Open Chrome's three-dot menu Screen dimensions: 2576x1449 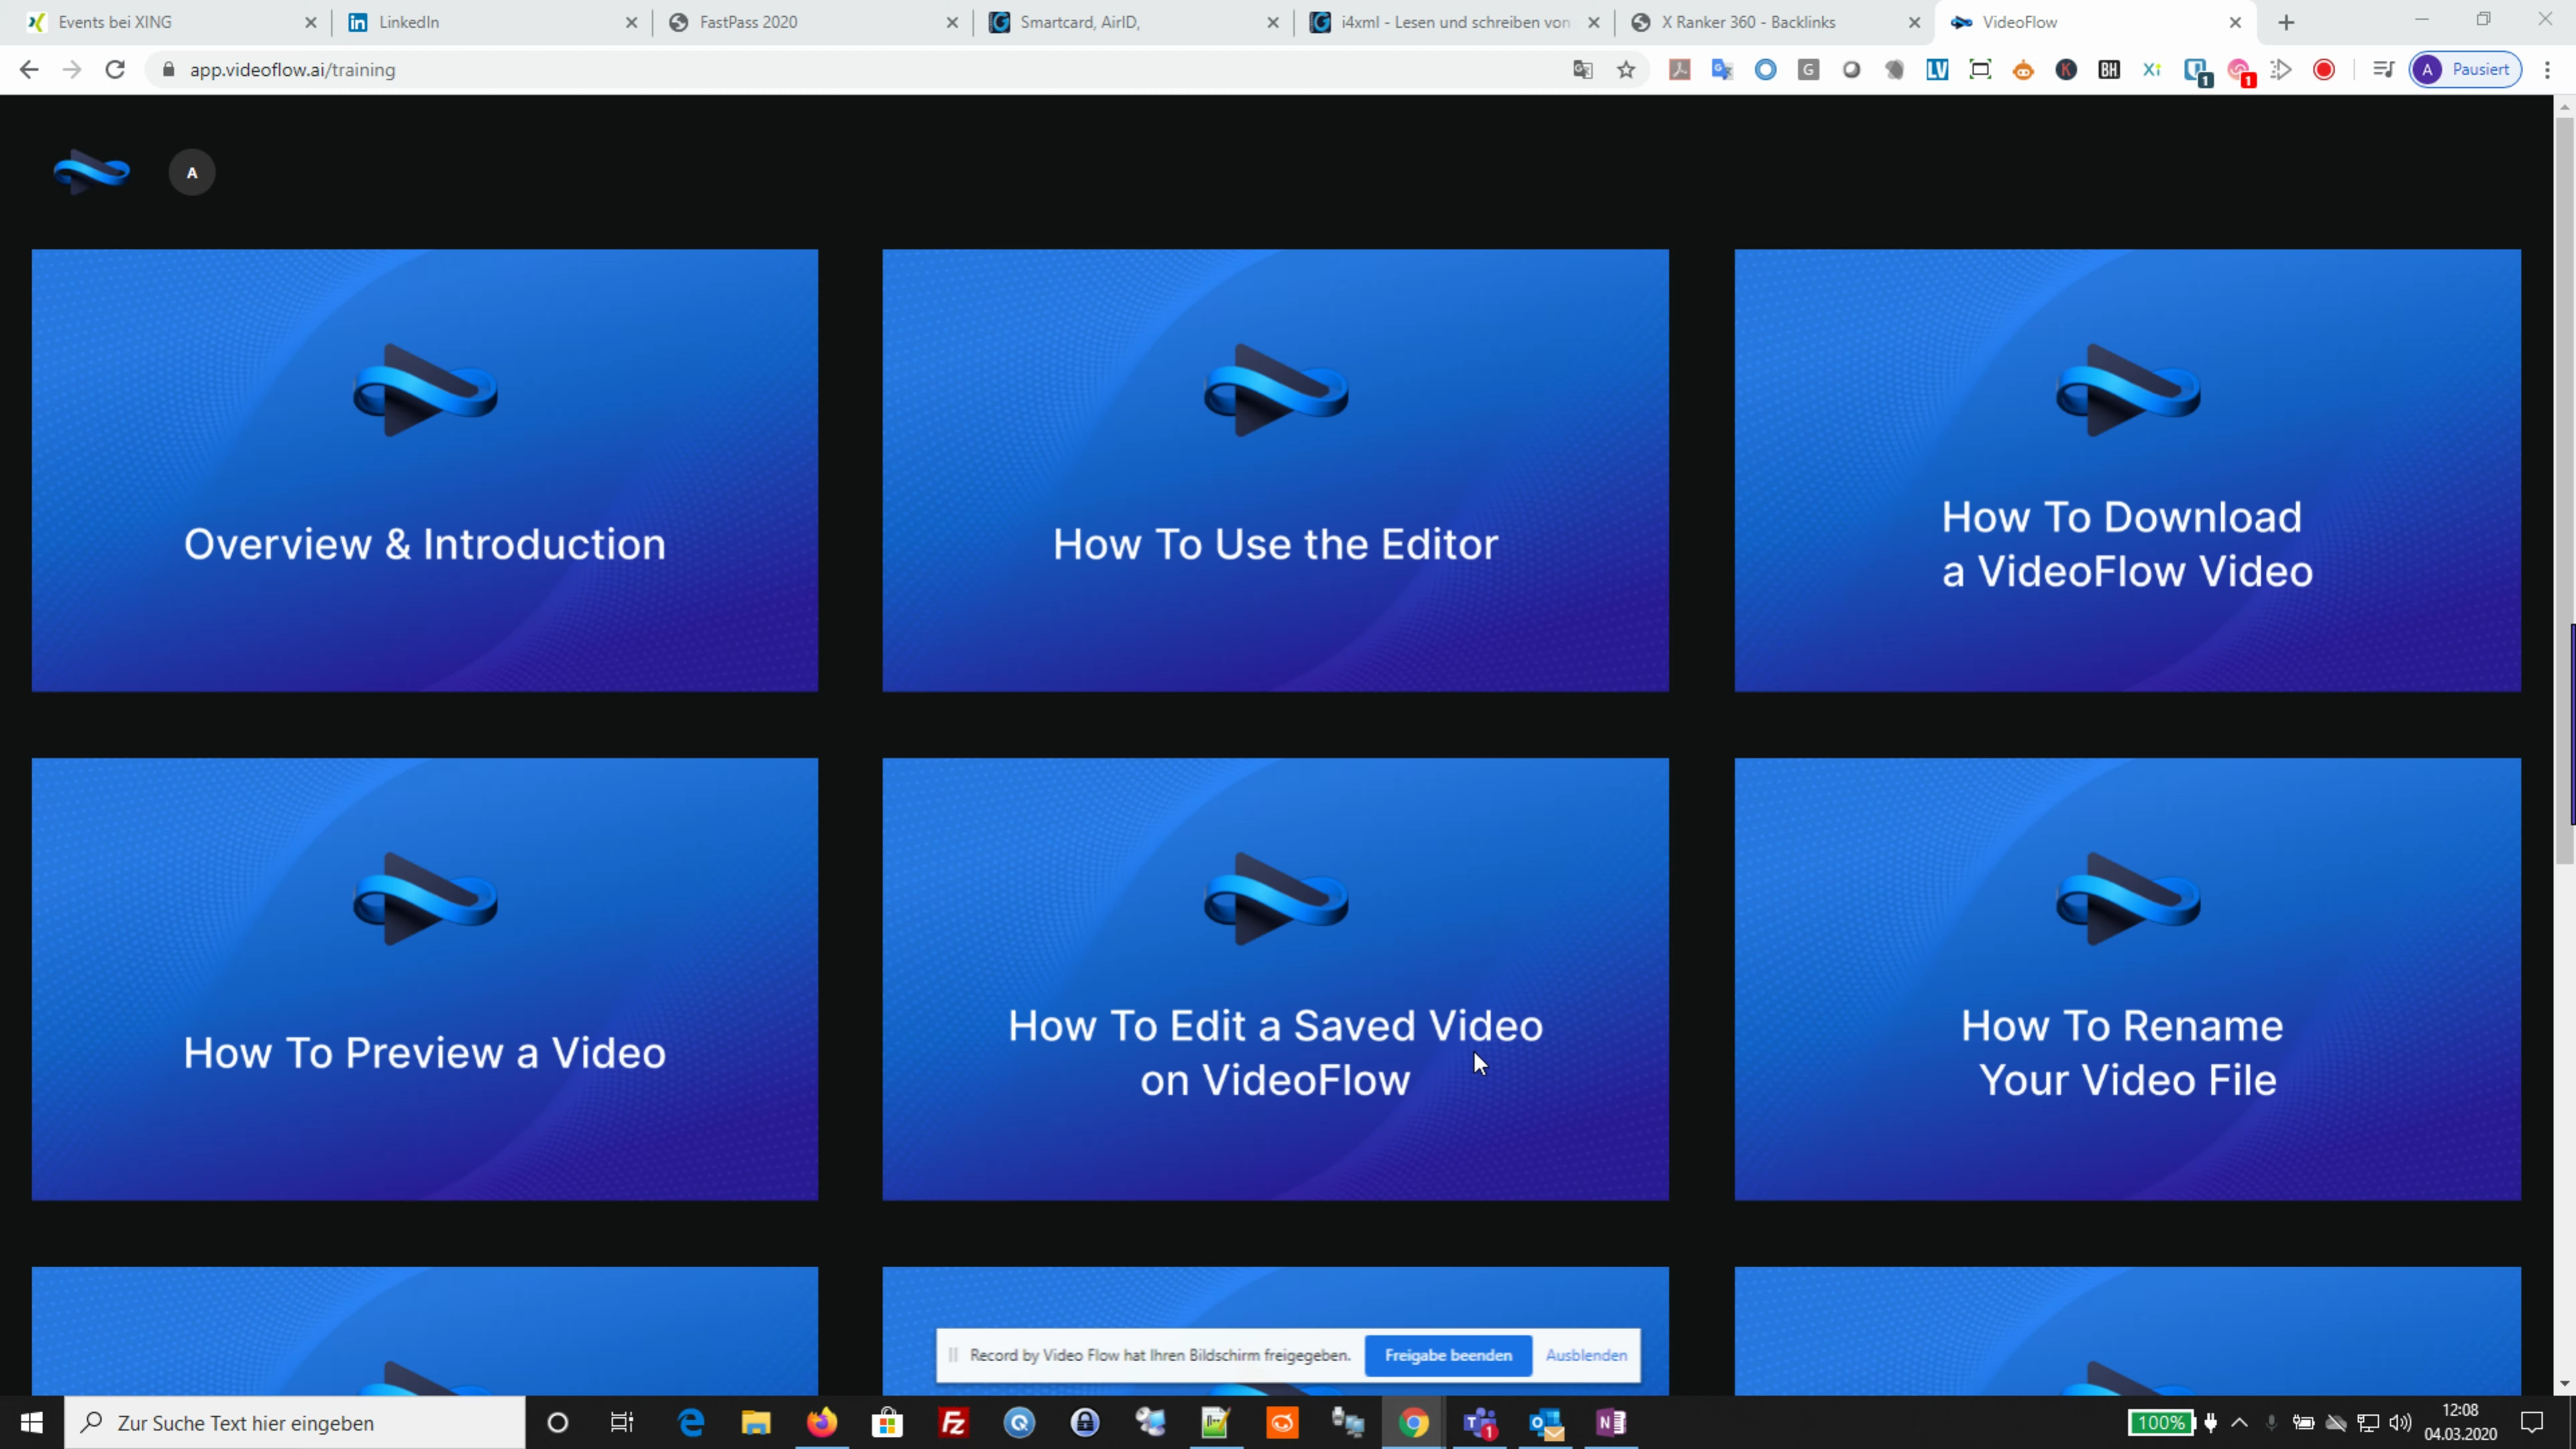(2548, 69)
